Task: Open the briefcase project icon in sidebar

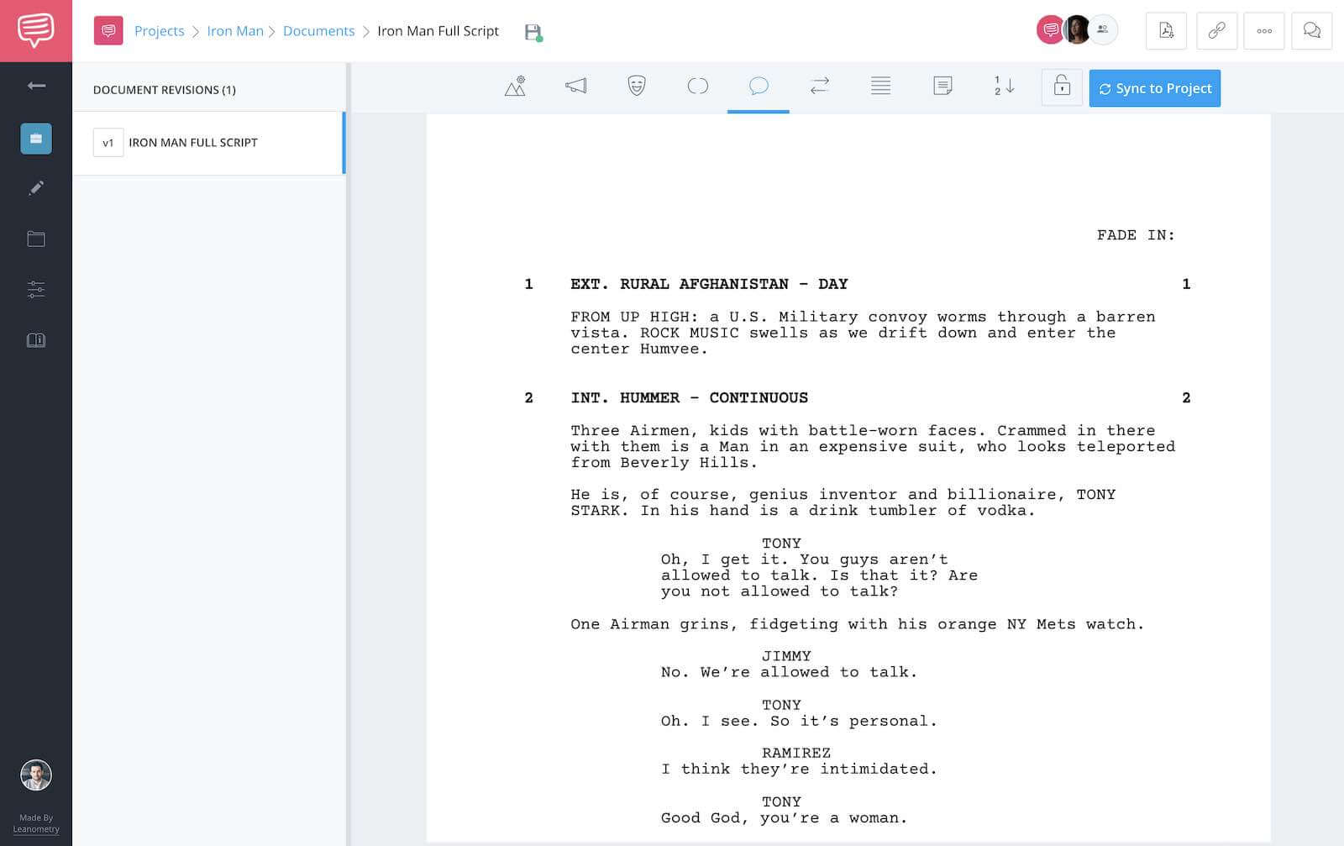Action: [x=36, y=139]
